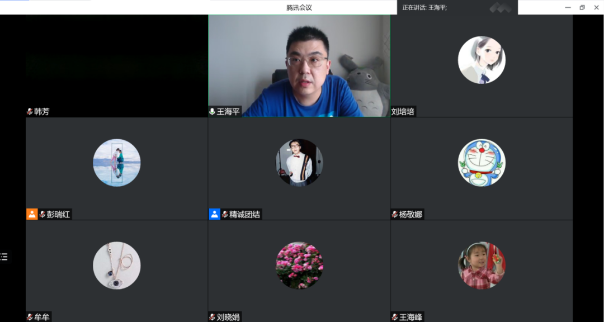Click the 腾讯会议 window title

(299, 7)
